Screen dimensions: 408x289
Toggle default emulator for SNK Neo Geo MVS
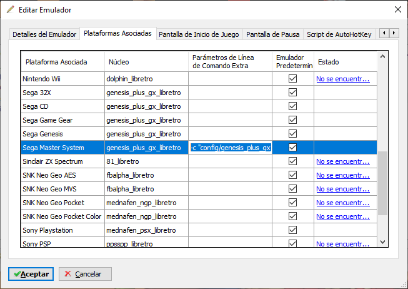pyautogui.click(x=293, y=189)
